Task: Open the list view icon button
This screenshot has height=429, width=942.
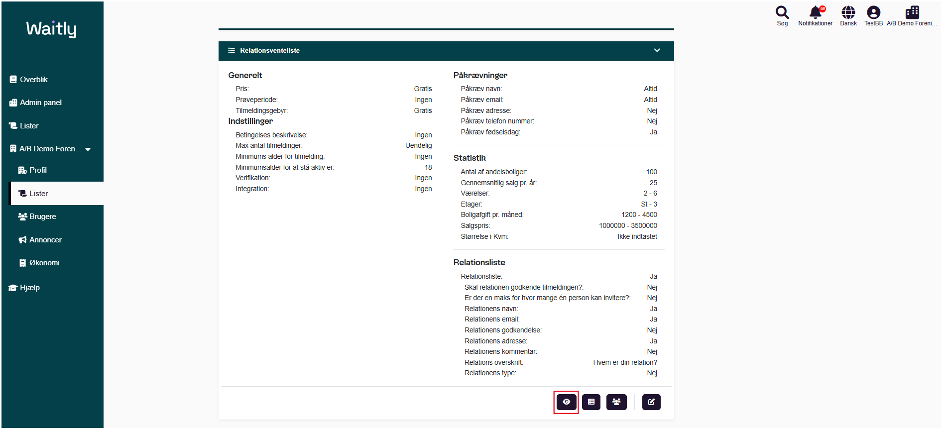Action: pyautogui.click(x=591, y=402)
